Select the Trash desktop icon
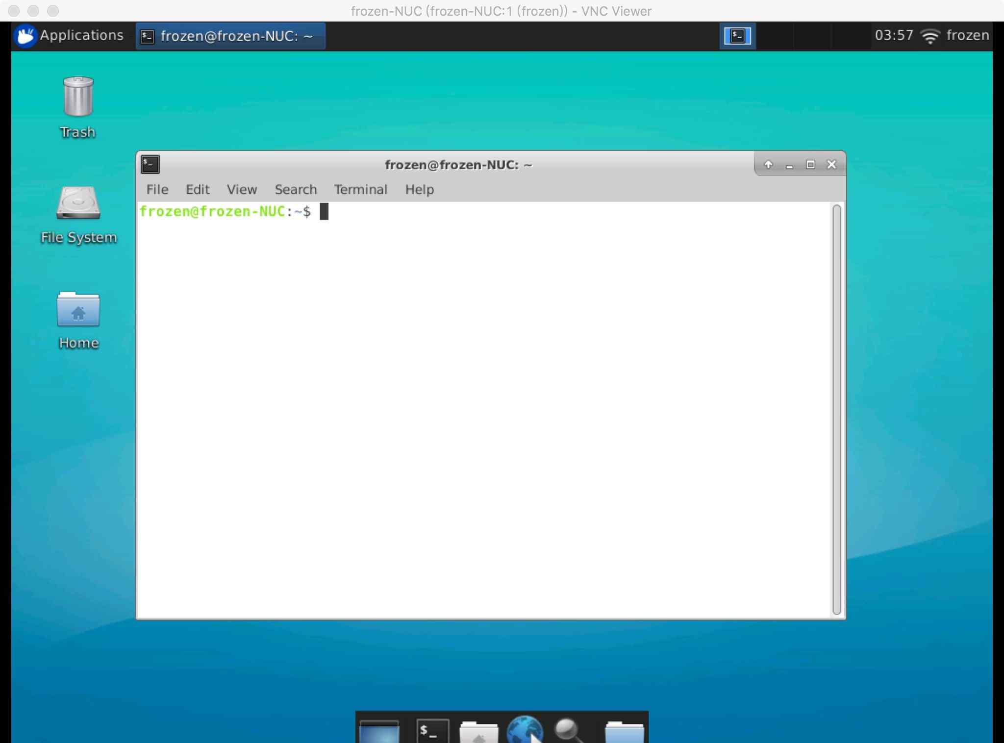This screenshot has height=743, width=1004. tap(78, 108)
